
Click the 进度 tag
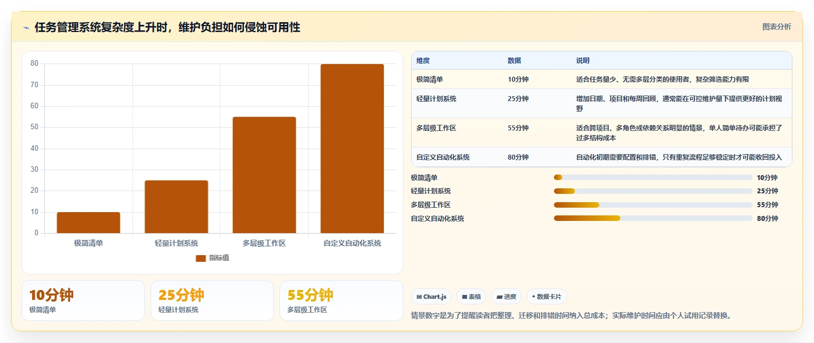point(506,297)
